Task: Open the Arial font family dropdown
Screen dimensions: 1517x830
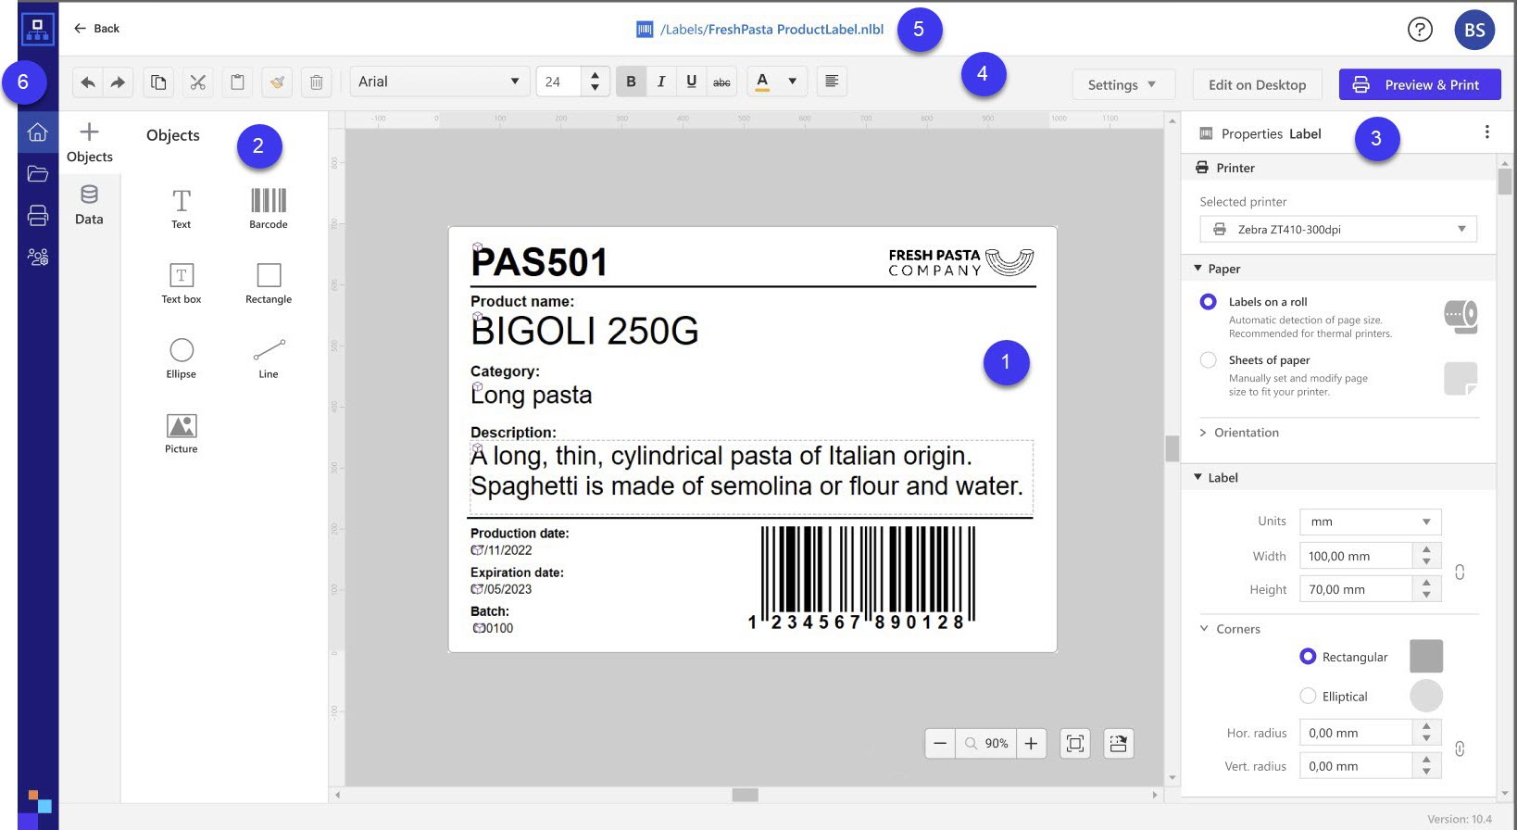Action: tap(439, 82)
